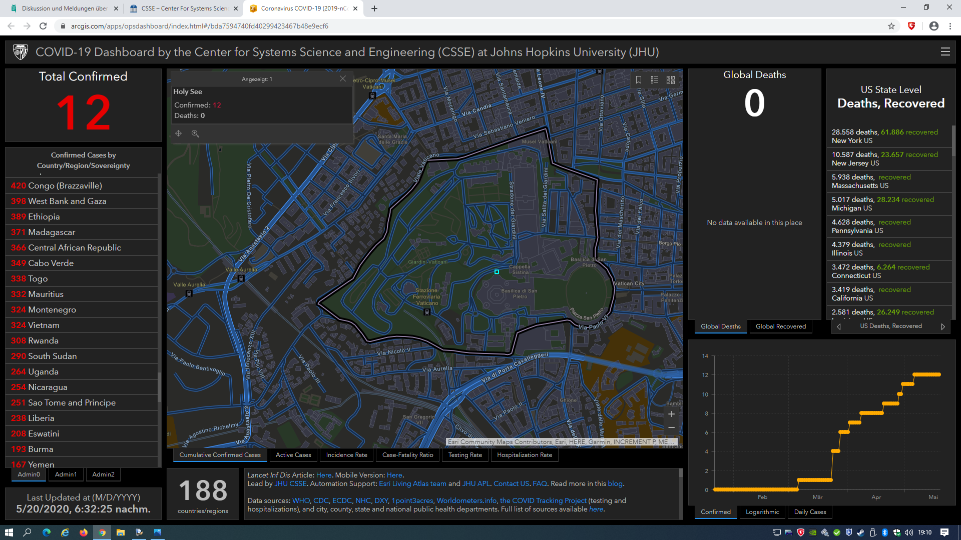Switch to Testing Rate tab
Image resolution: width=961 pixels, height=540 pixels.
[x=465, y=455]
